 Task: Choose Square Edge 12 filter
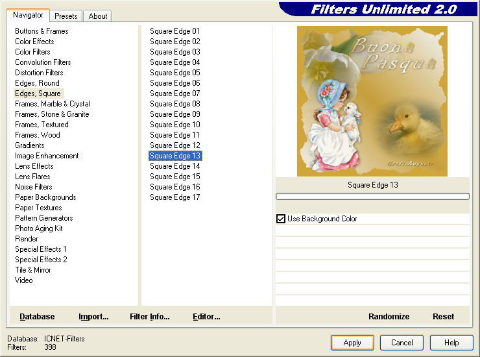click(174, 145)
